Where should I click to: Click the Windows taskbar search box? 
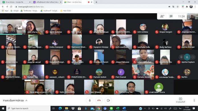pos(28,108)
